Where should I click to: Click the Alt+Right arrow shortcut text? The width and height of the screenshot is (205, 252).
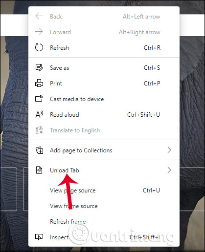pyautogui.click(x=139, y=32)
